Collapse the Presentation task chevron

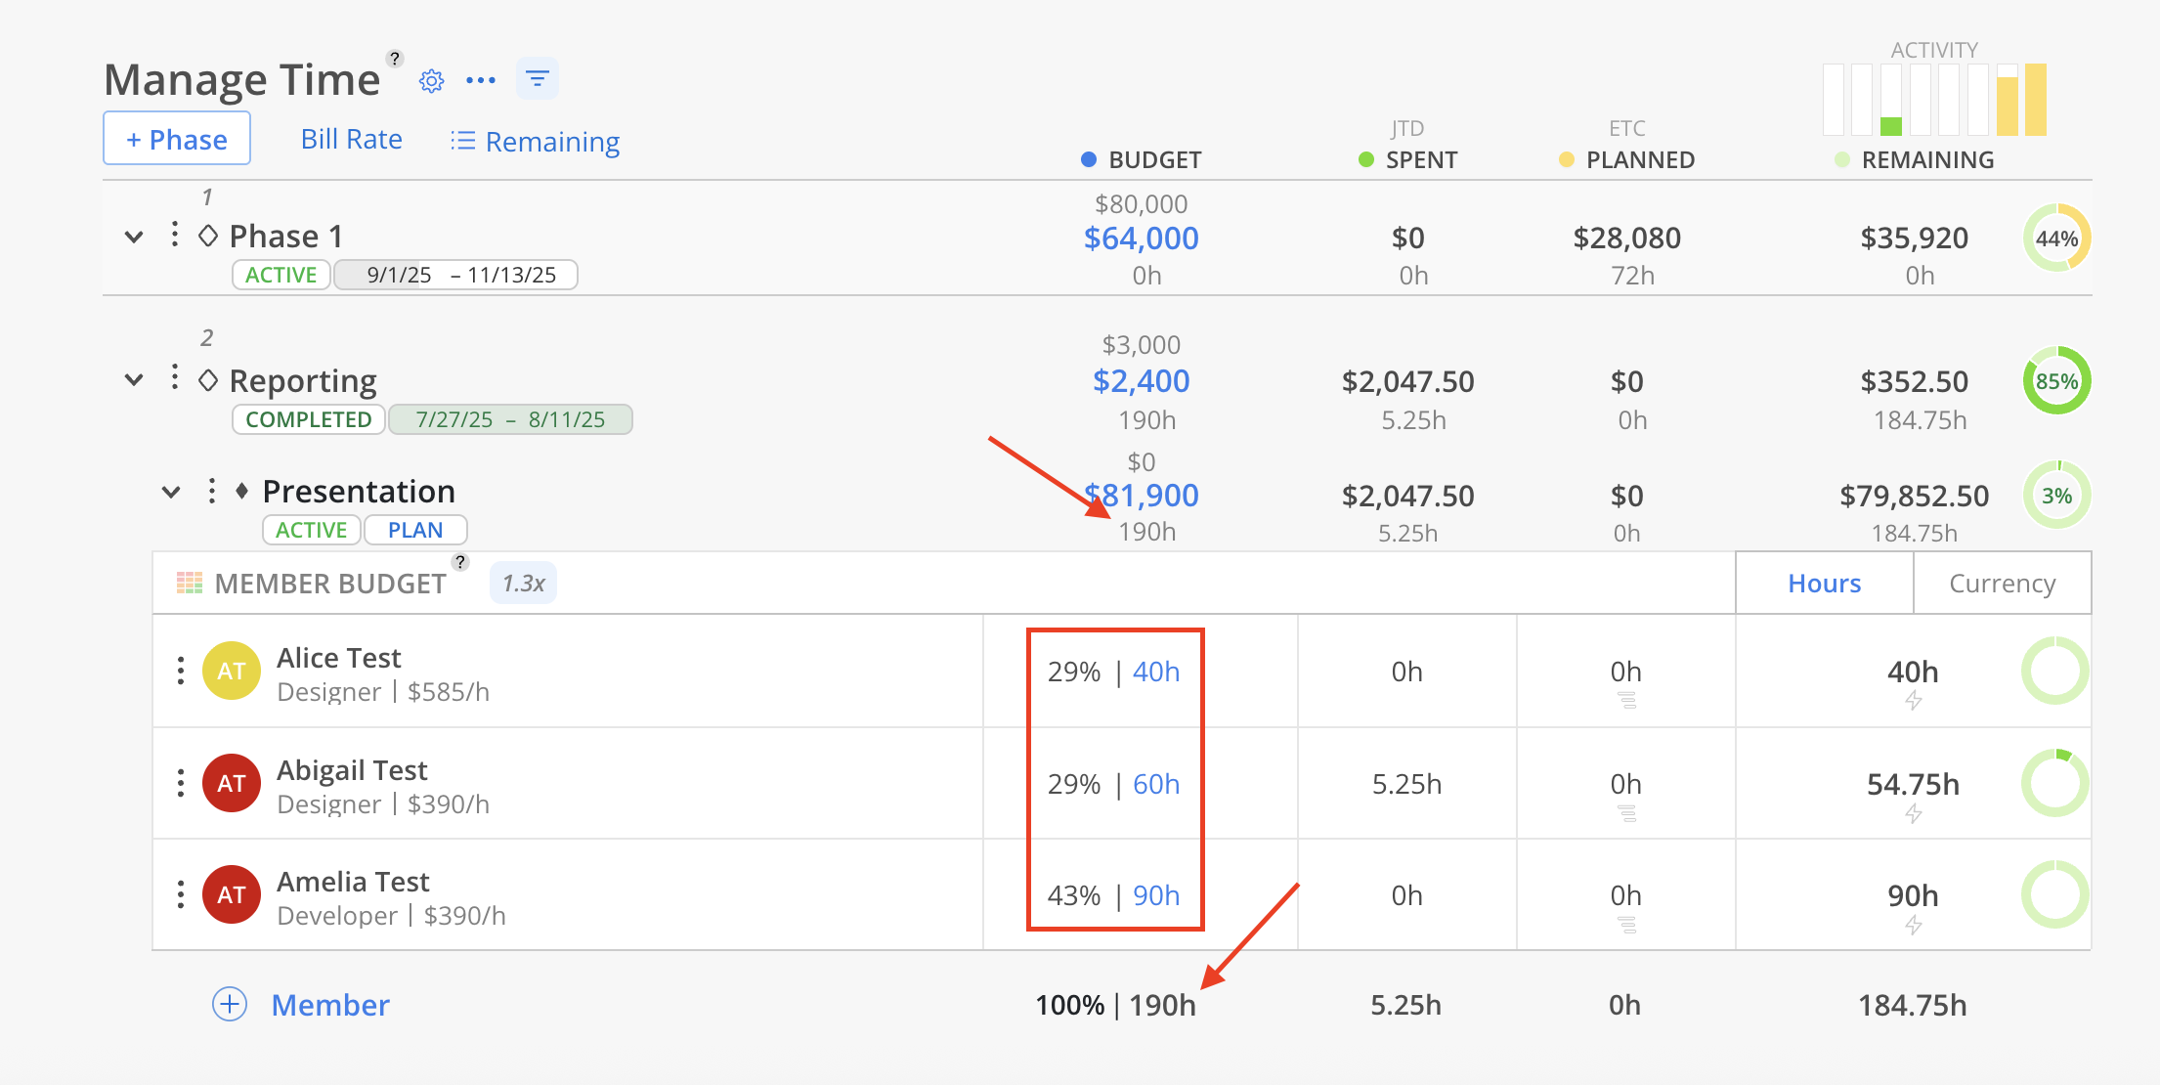[x=171, y=492]
